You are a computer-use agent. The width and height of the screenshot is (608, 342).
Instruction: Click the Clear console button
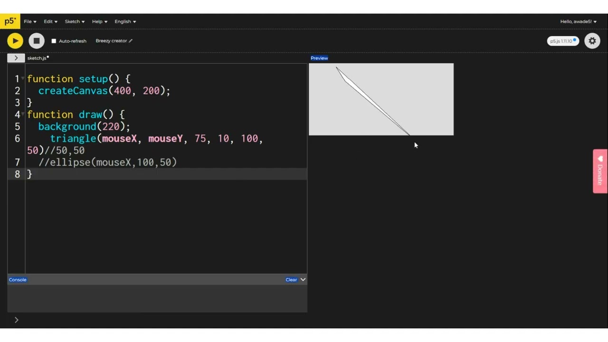click(291, 280)
